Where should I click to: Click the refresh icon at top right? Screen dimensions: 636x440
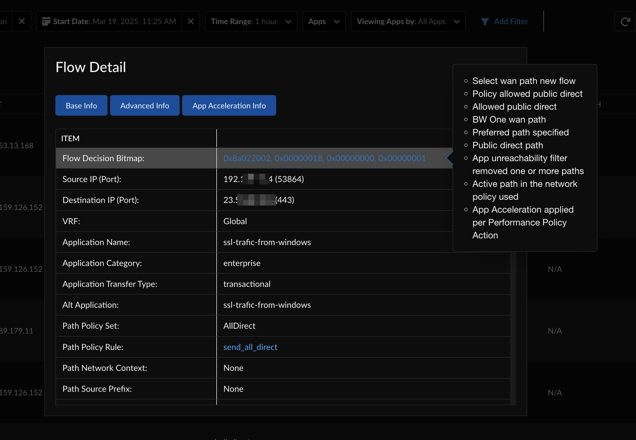pos(625,22)
